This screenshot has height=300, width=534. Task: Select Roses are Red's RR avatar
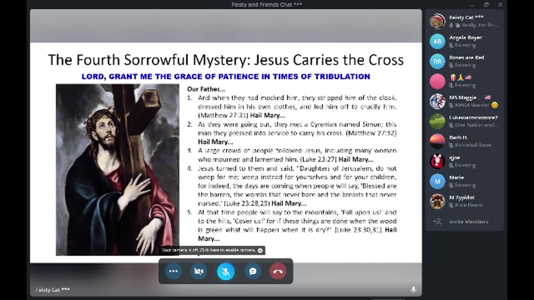[x=438, y=61]
